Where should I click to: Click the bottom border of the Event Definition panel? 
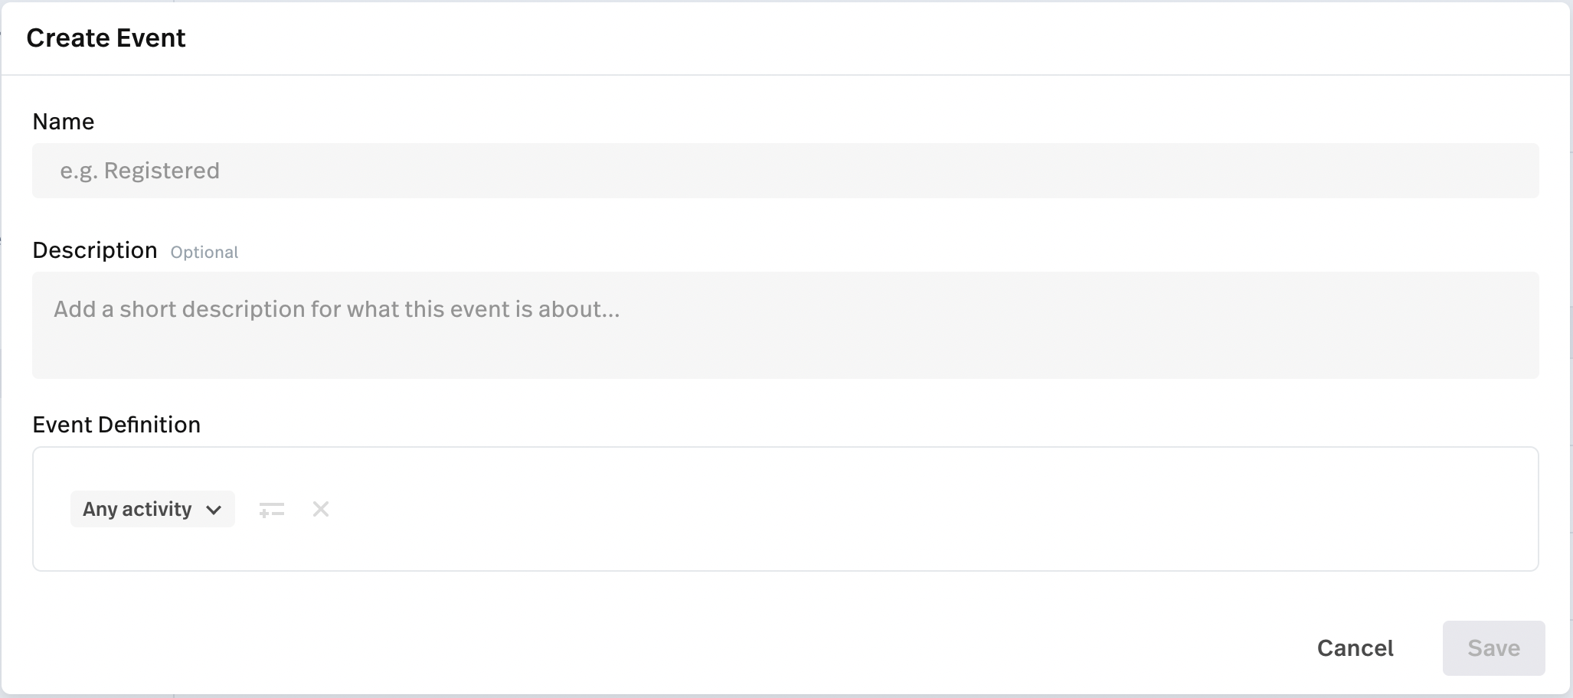click(785, 570)
